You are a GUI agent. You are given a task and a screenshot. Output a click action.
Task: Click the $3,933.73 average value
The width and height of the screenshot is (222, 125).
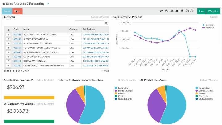(18, 111)
